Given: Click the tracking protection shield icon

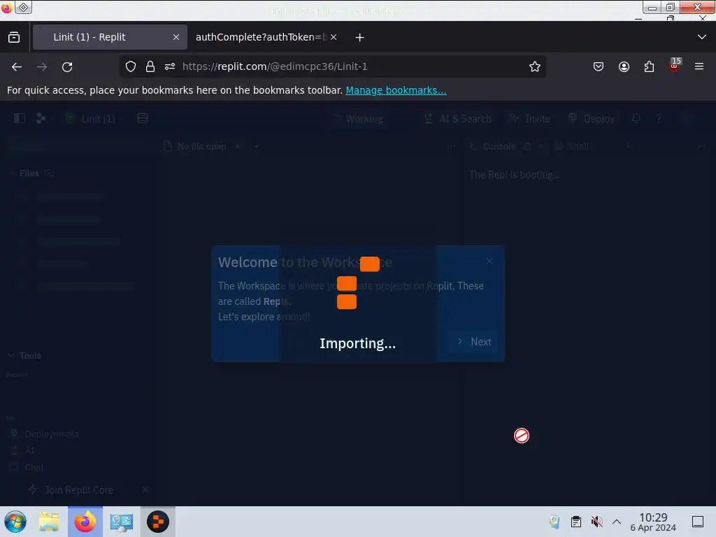Looking at the screenshot, I should [131, 66].
